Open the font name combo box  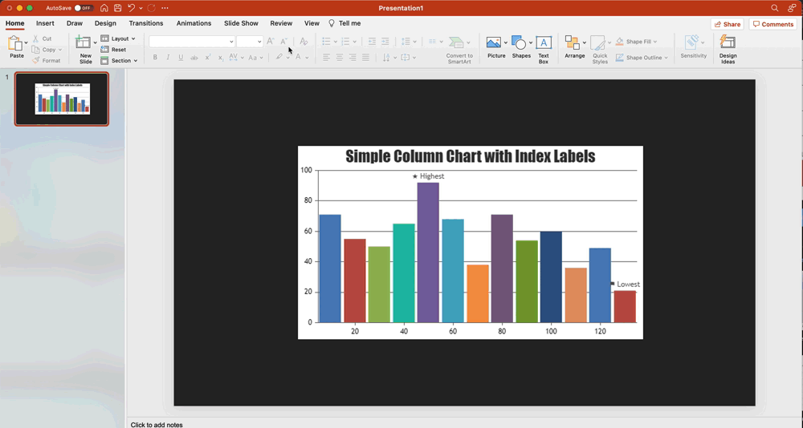pos(192,42)
